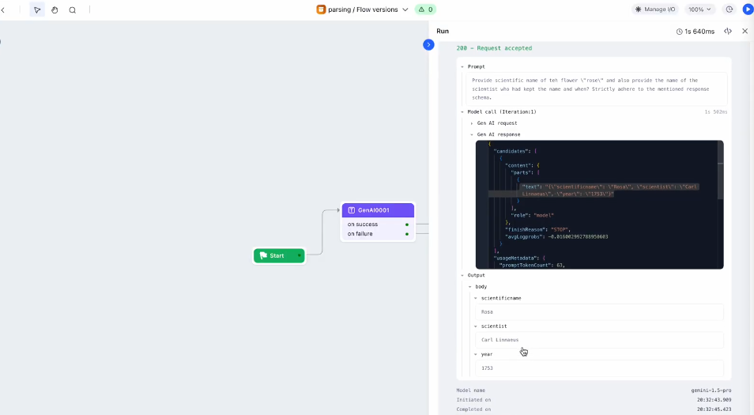This screenshot has height=415, width=754.
Task: Toggle code view in Run panel
Action: pyautogui.click(x=728, y=32)
